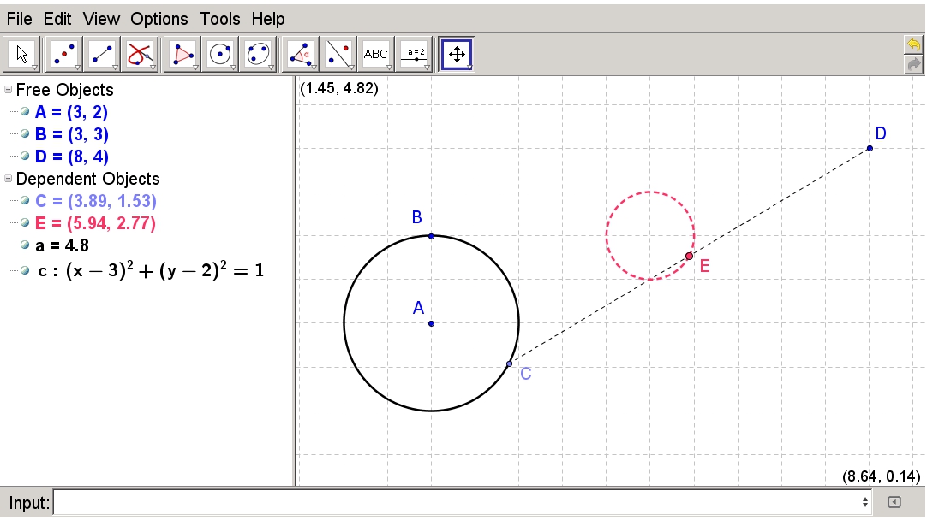Activate the Polygon tool
The height and width of the screenshot is (520, 927).
pyautogui.click(x=182, y=55)
